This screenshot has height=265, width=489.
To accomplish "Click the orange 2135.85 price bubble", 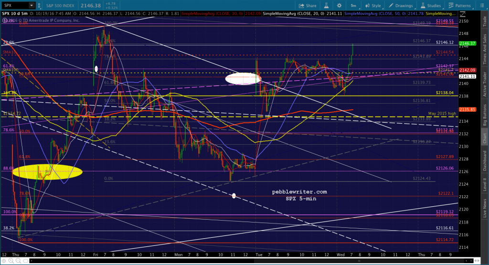I will tap(468, 110).
